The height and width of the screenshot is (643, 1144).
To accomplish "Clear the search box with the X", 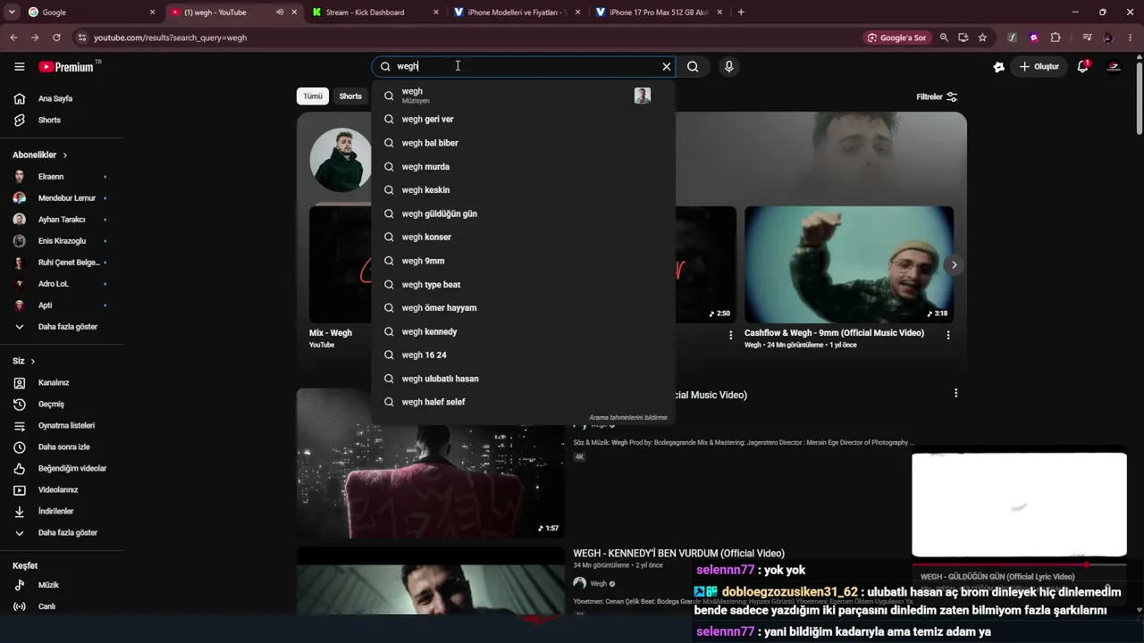I will 666,66.
